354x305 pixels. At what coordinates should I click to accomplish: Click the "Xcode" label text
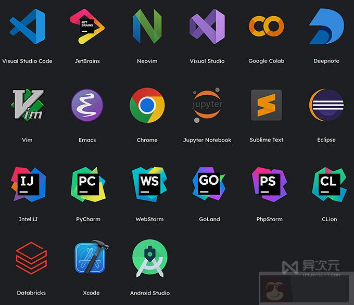(x=91, y=293)
